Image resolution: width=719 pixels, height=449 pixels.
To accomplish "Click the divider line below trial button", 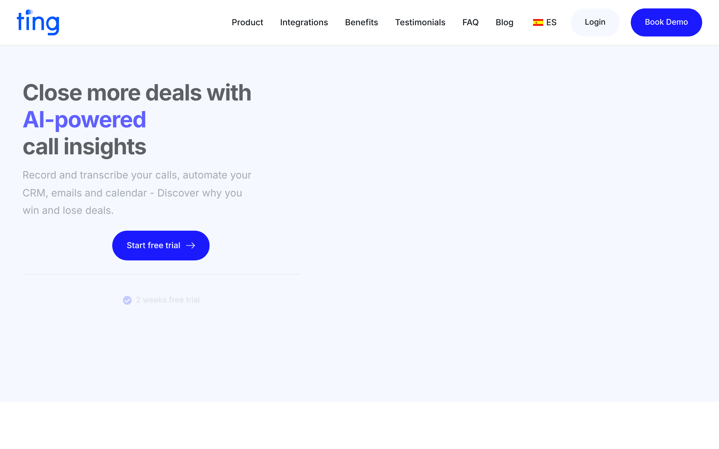I will pos(161,274).
